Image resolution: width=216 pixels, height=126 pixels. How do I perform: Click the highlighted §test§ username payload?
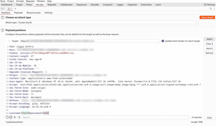click(26, 113)
